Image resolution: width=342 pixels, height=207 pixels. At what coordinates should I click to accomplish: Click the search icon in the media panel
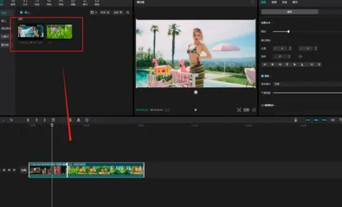(x=128, y=13)
